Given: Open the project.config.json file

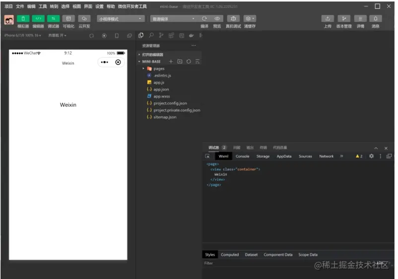Looking at the screenshot, I should point(169,103).
